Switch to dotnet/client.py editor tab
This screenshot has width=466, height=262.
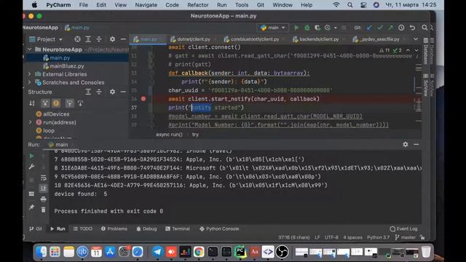click(191, 39)
